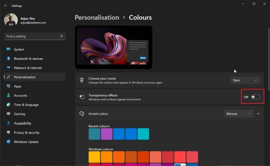Click the brush icon beside Choose your mode
The height and width of the screenshot is (166, 270).
pyautogui.click(x=81, y=80)
